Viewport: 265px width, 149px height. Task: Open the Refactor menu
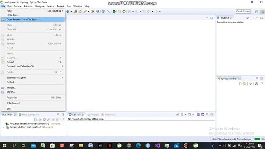click(x=28, y=7)
